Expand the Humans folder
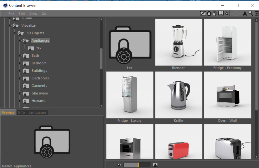Screen dimensions: 259x168 [x=20, y=101]
